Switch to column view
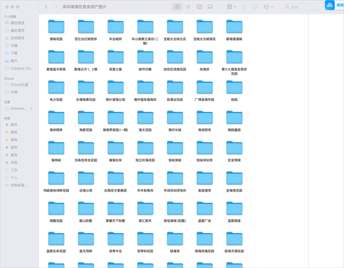This screenshot has height=268, width=344. coord(199,7)
